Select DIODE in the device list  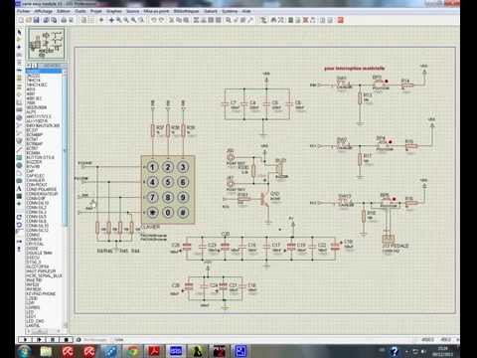click(32, 249)
